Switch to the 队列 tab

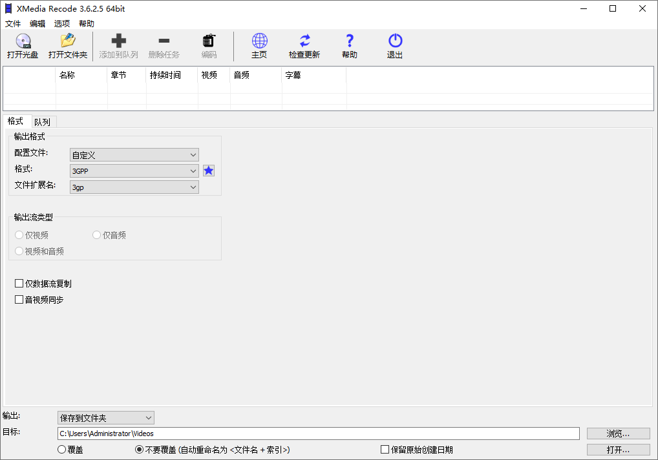43,121
